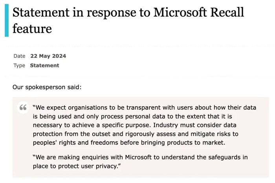
Task: Click the "Type" label
Action: click(x=19, y=66)
